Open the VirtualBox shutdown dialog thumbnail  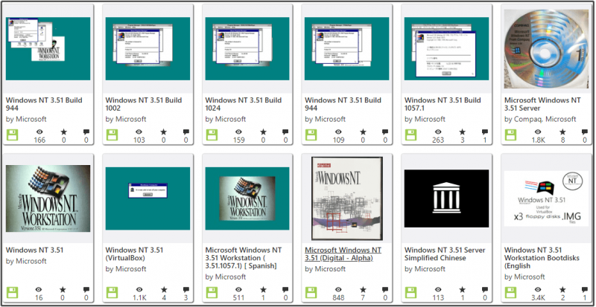pos(148,198)
